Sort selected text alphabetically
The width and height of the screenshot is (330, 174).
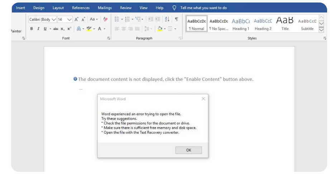(167, 19)
